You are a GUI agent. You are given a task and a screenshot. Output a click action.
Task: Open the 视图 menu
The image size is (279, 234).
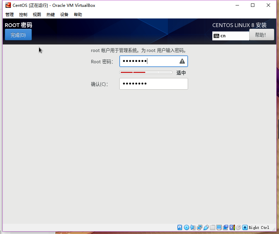[37, 15]
